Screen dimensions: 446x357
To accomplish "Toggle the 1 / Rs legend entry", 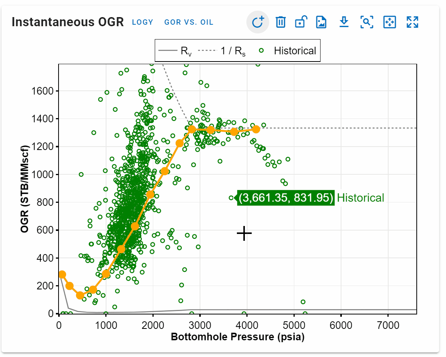I will coord(222,51).
